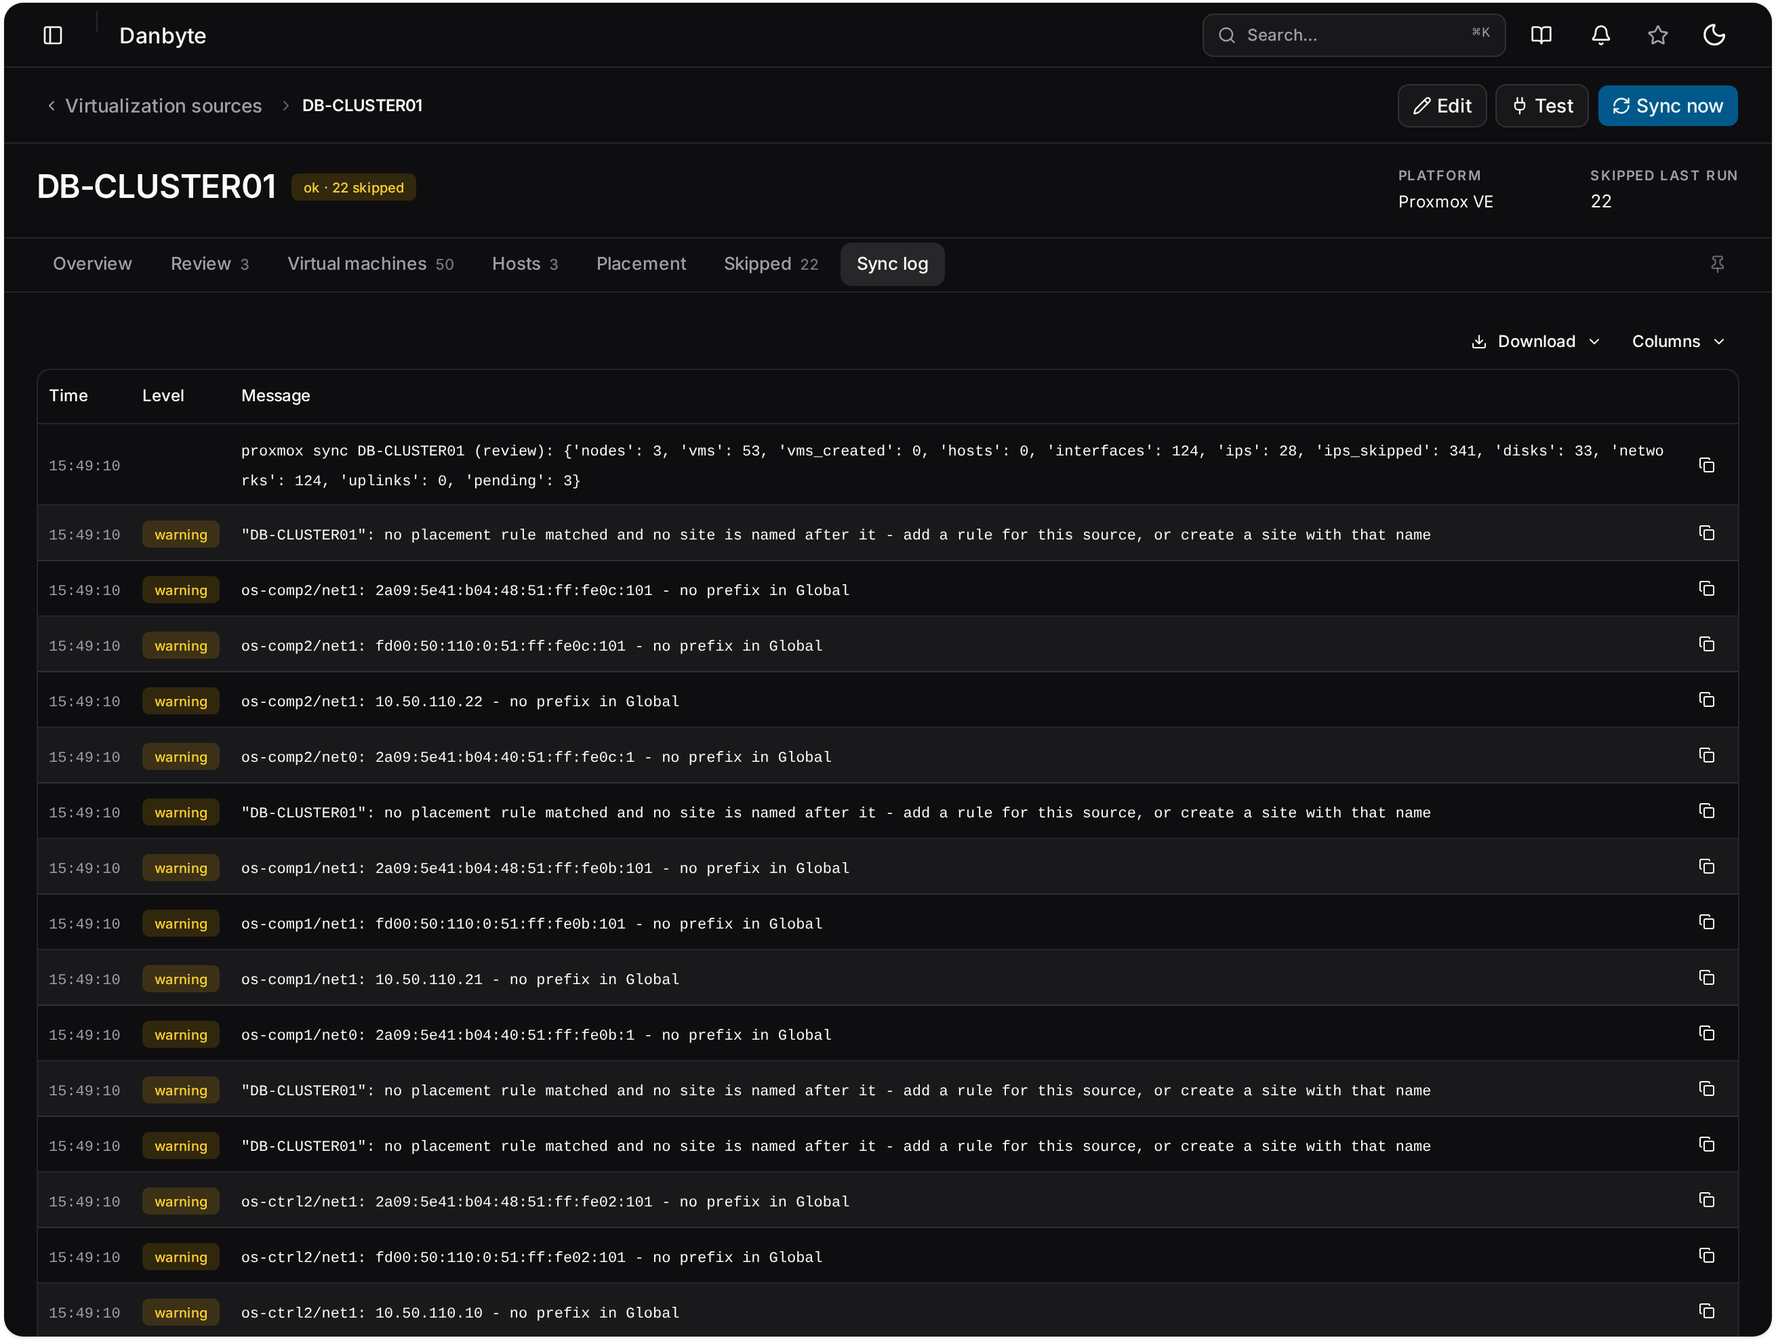
Task: Select the Sync log tab
Action: tap(892, 264)
